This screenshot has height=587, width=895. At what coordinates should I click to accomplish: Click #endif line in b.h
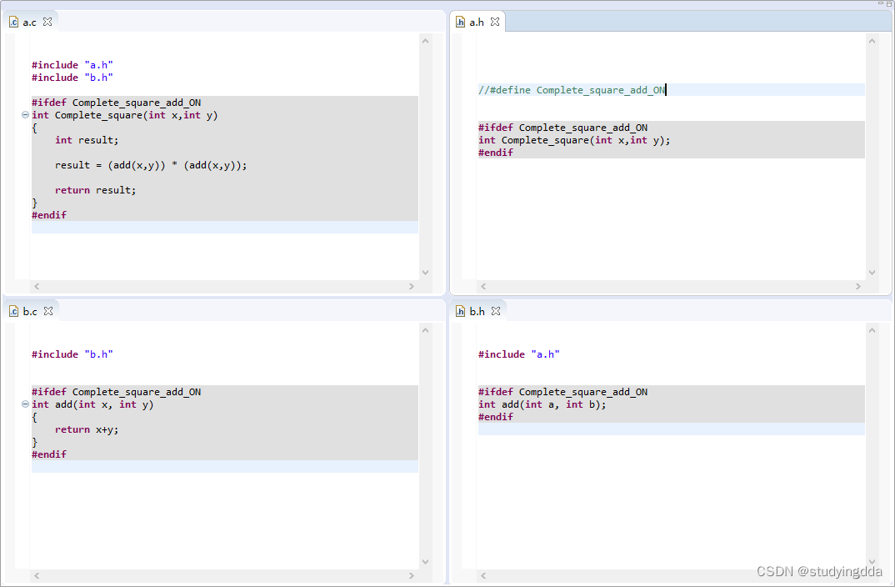coord(496,418)
